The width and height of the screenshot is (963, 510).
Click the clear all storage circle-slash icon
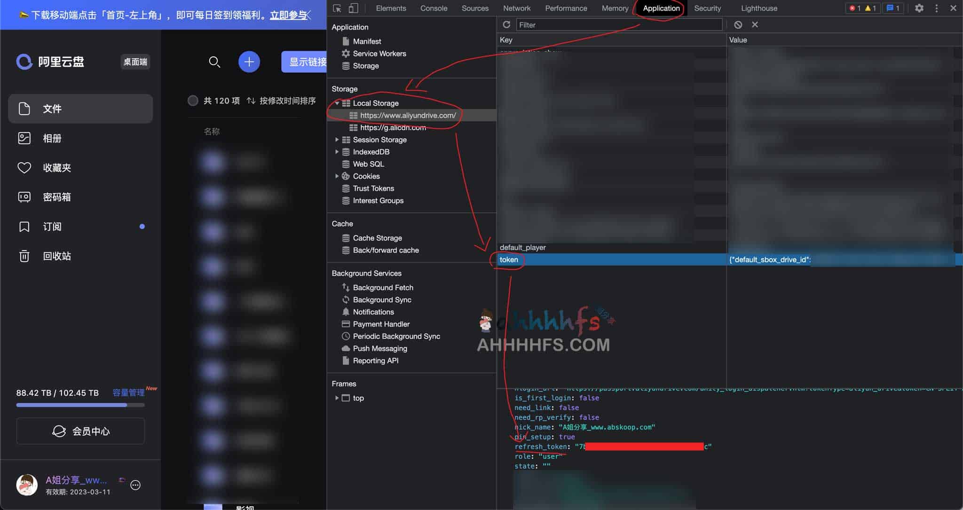(738, 24)
